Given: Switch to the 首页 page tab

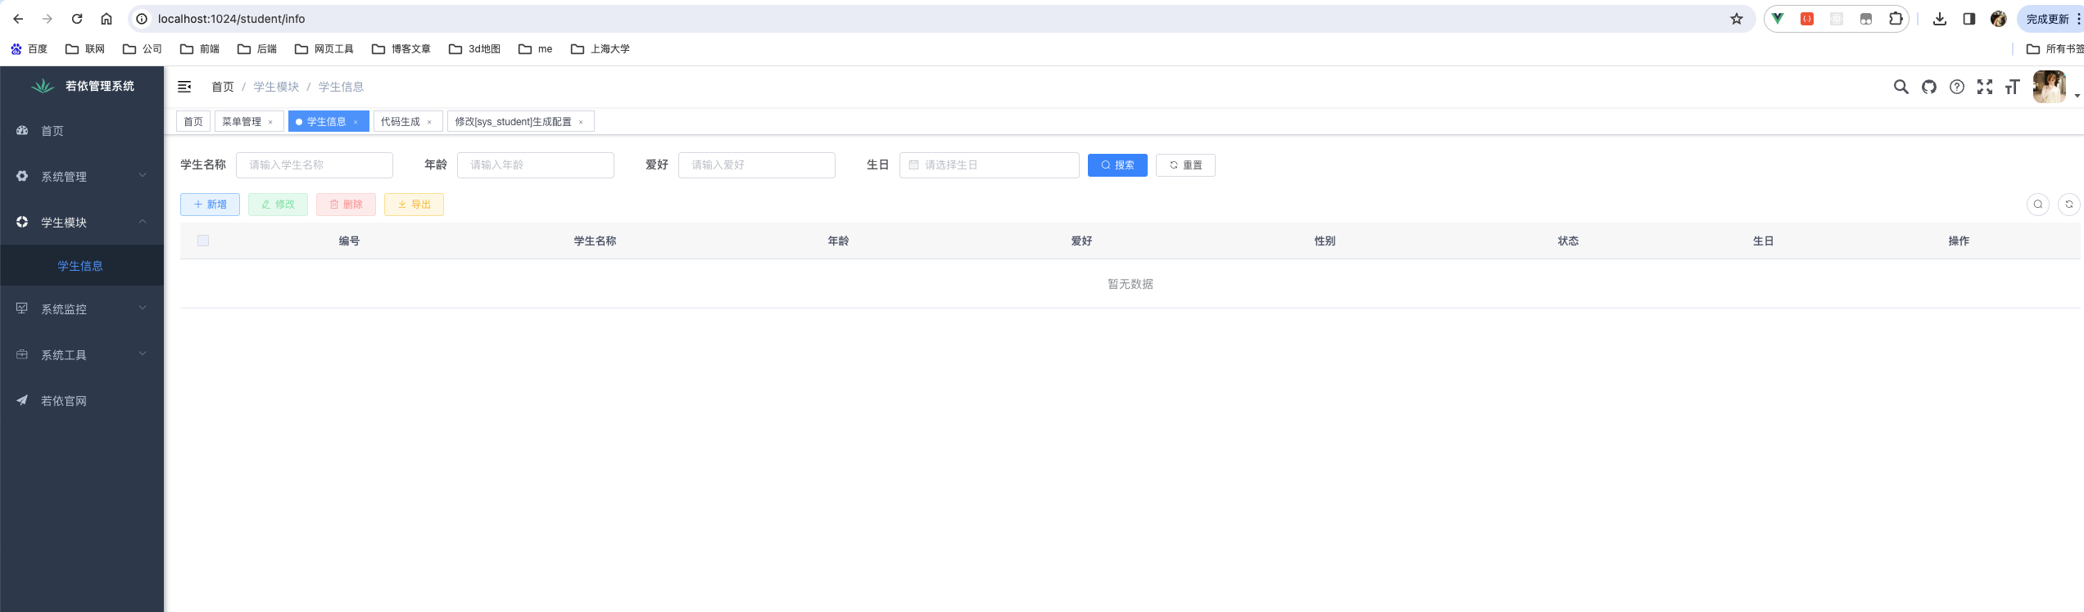Looking at the screenshot, I should click(x=193, y=121).
